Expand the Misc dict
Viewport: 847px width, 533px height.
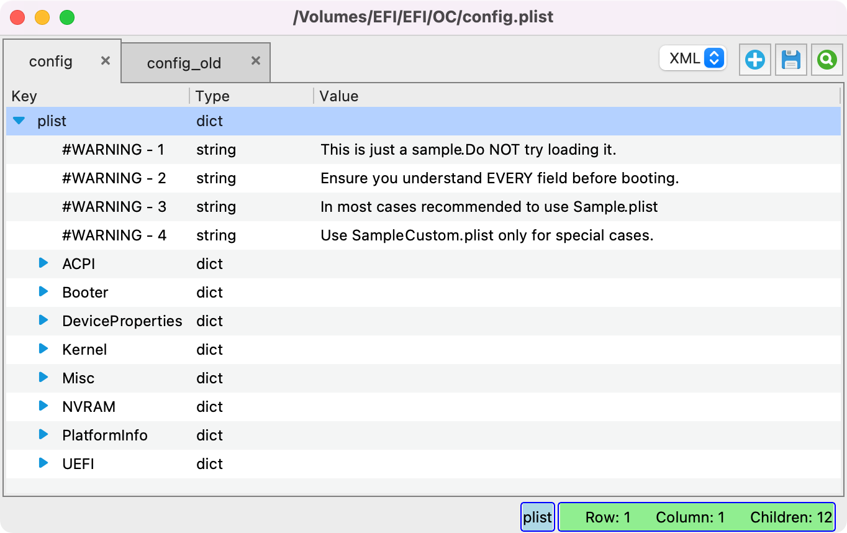pyautogui.click(x=43, y=378)
